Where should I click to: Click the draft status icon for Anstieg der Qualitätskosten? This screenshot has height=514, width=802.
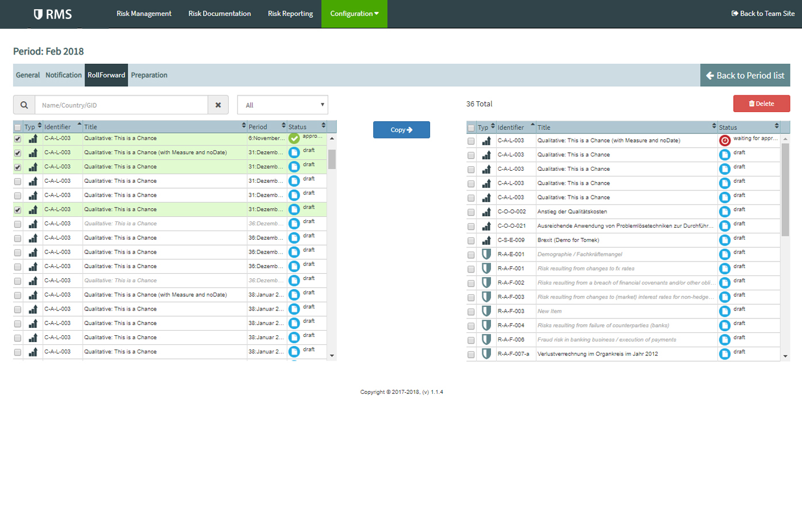(725, 212)
